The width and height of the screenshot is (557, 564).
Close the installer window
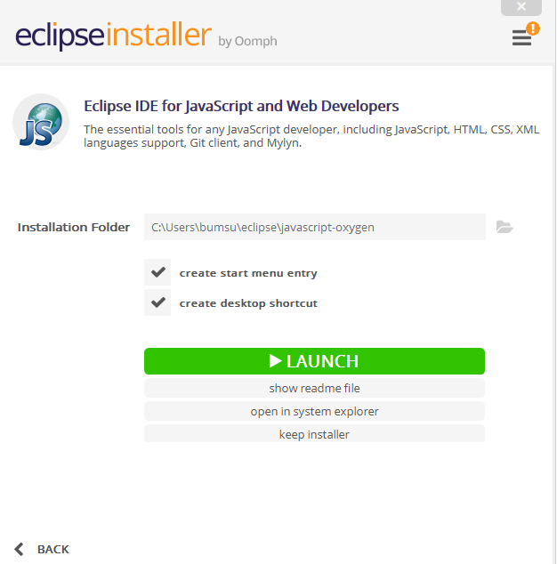[521, 7]
